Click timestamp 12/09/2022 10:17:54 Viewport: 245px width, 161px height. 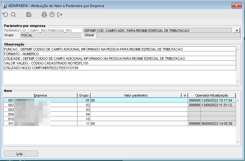[218, 100]
